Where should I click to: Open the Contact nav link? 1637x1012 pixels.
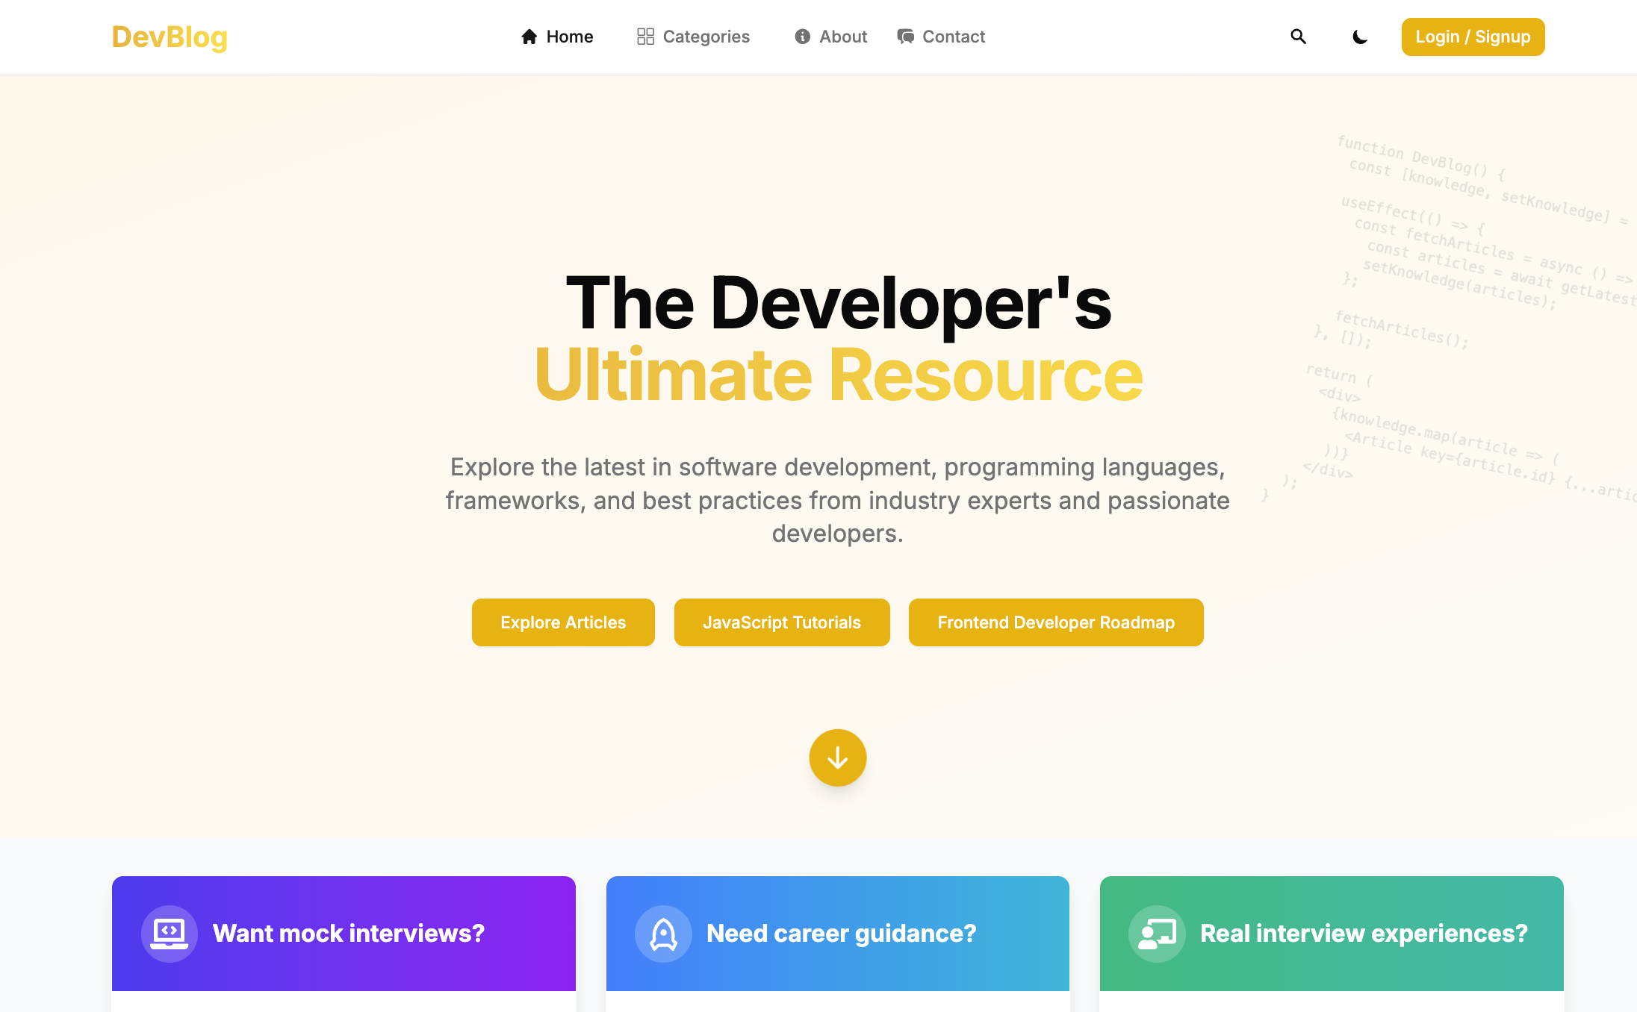[942, 37]
